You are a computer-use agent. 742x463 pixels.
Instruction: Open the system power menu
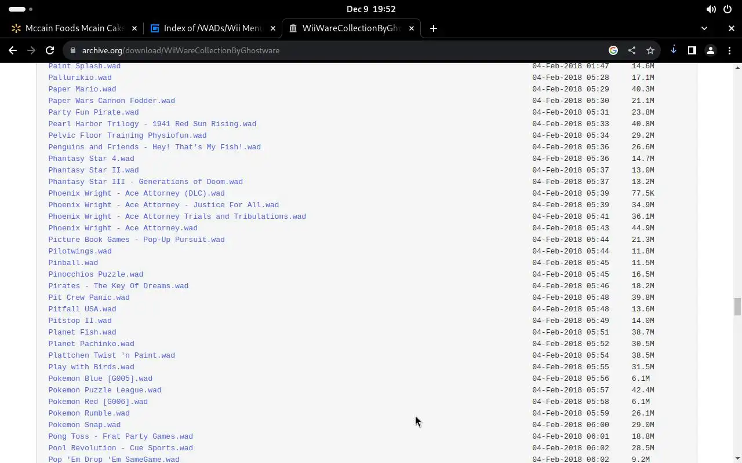pos(728,9)
